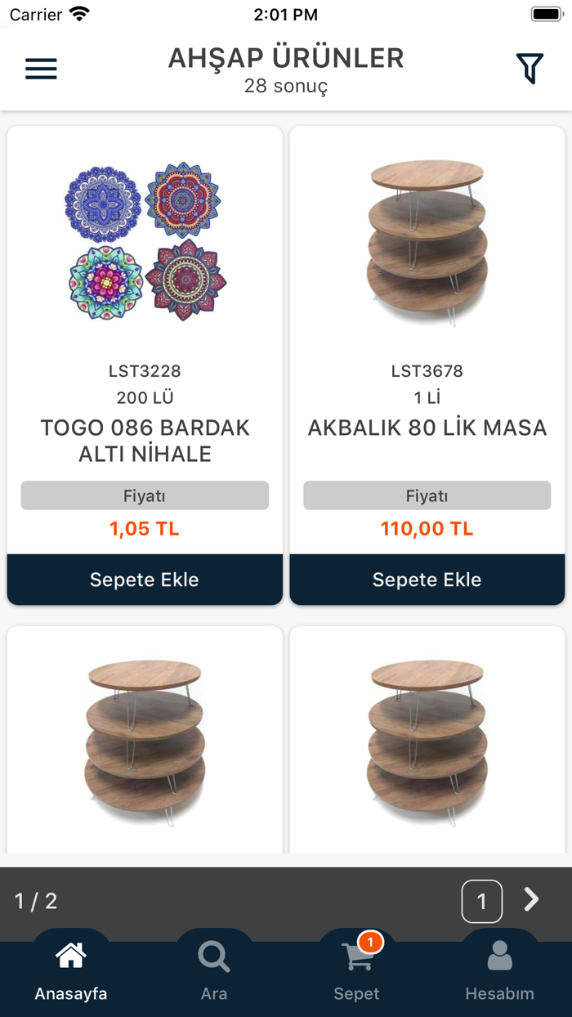
Task: Tap the mandala coaster product image
Action: (x=145, y=241)
